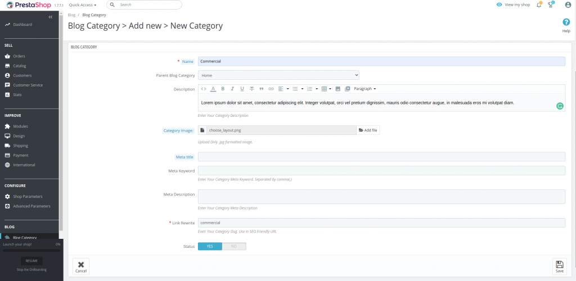
Task: Open Customer Service in sidebar
Action: click(x=29, y=85)
